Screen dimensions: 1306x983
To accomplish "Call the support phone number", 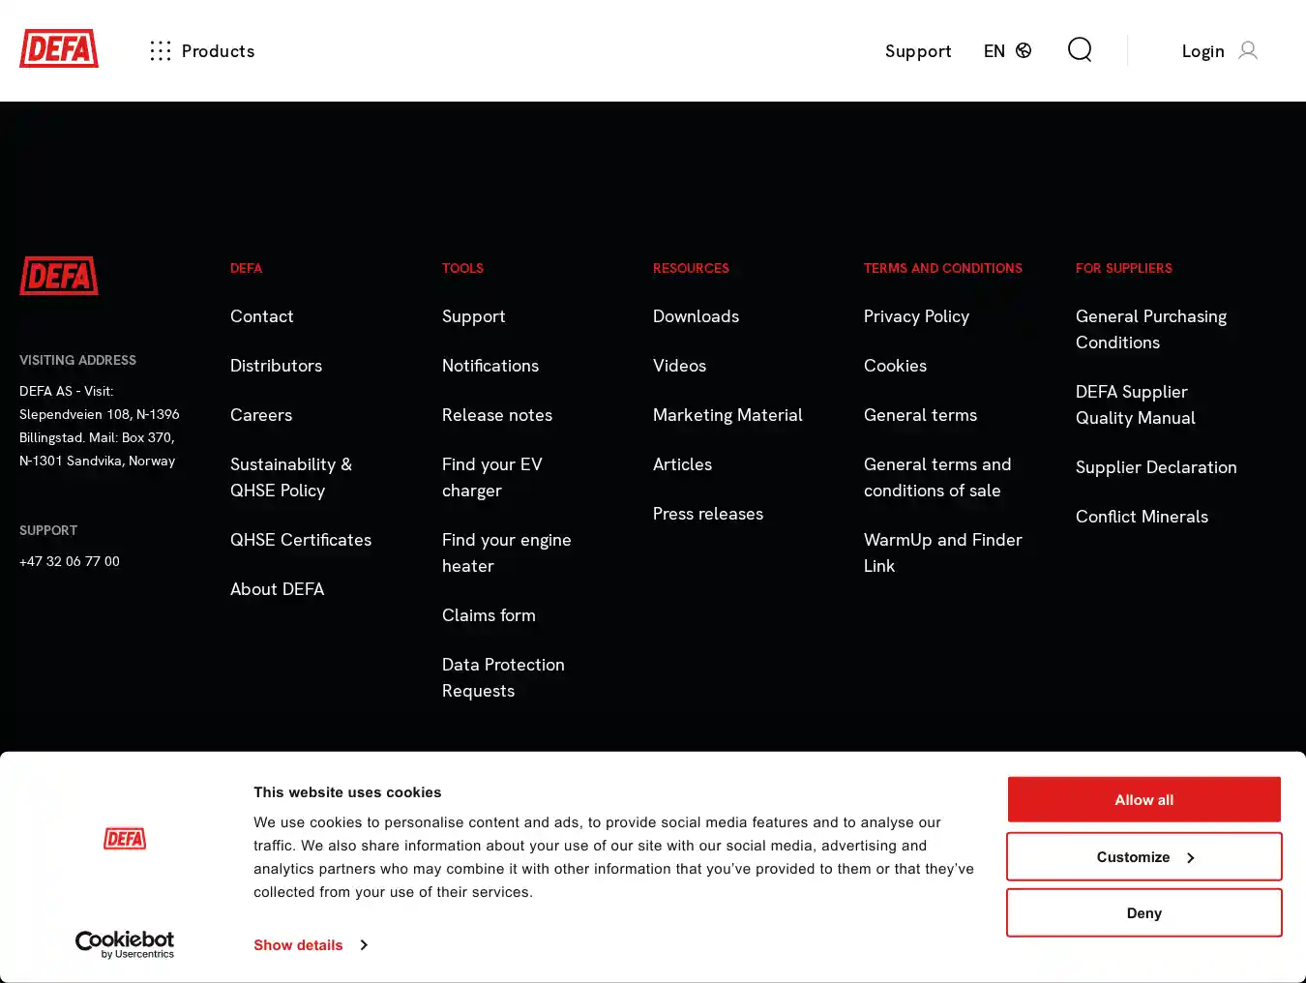I will click(x=70, y=561).
